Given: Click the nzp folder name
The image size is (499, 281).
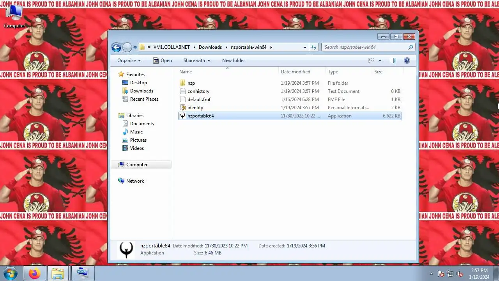Looking at the screenshot, I should (191, 83).
